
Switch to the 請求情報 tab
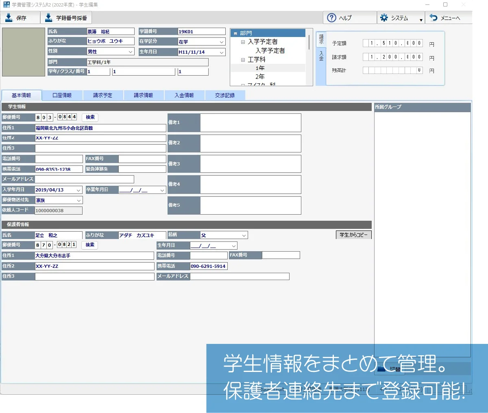144,96
